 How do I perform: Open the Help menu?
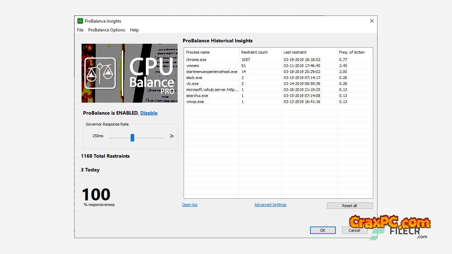[134, 30]
